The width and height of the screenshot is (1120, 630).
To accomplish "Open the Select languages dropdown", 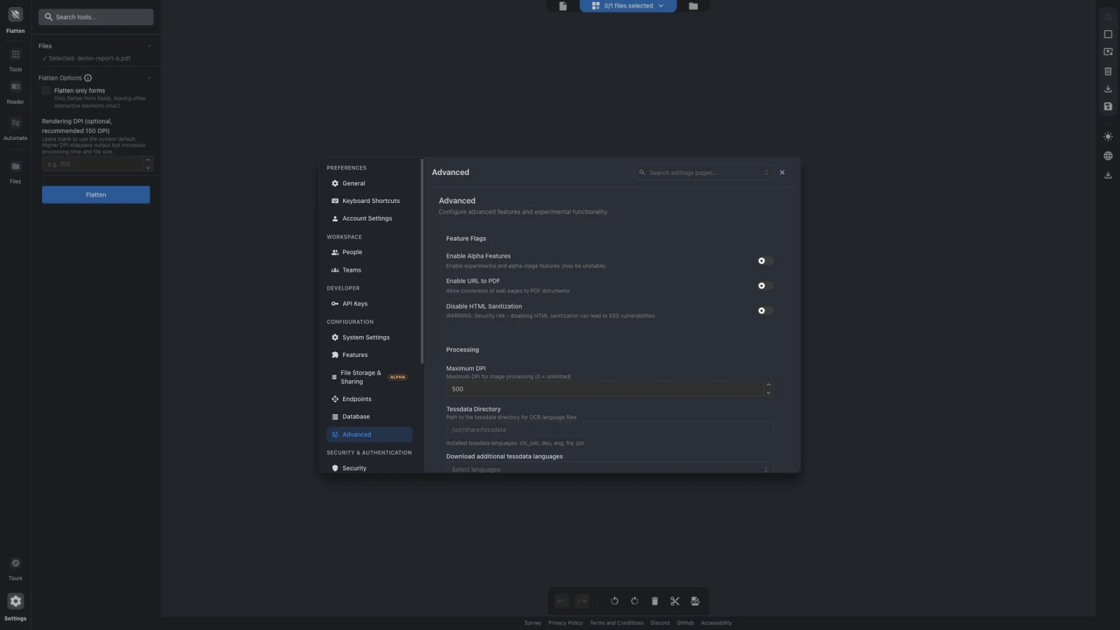I will (x=610, y=468).
